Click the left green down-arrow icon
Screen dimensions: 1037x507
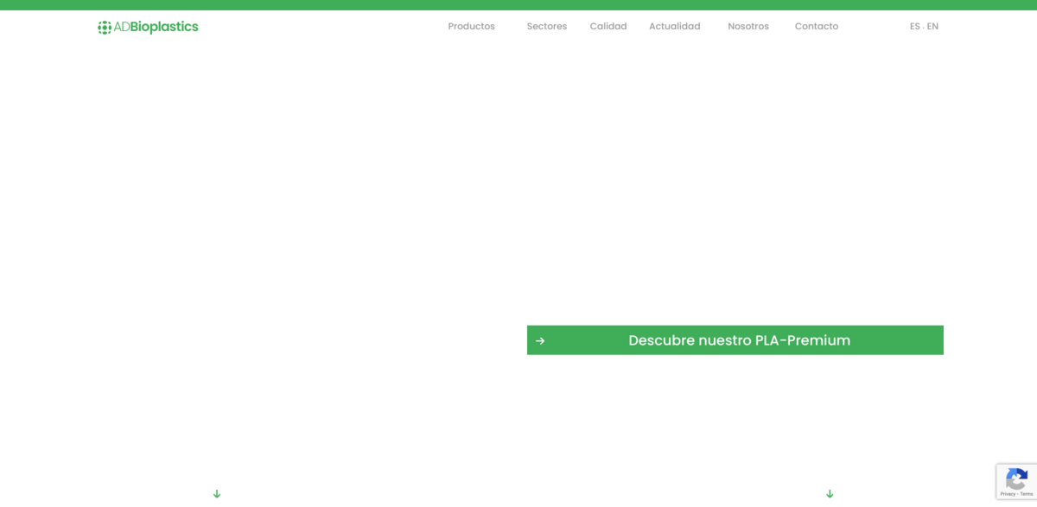(x=217, y=494)
